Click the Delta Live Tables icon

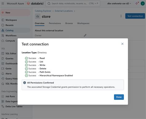tap(3, 106)
